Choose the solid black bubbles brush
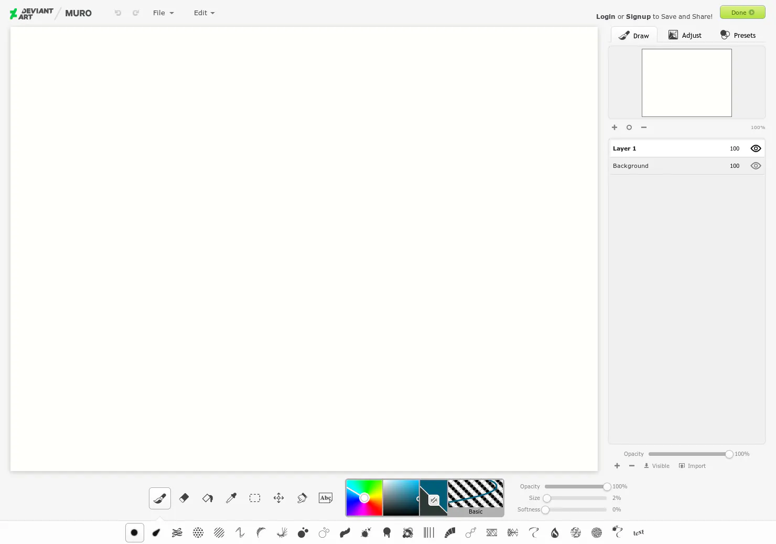 tap(303, 532)
